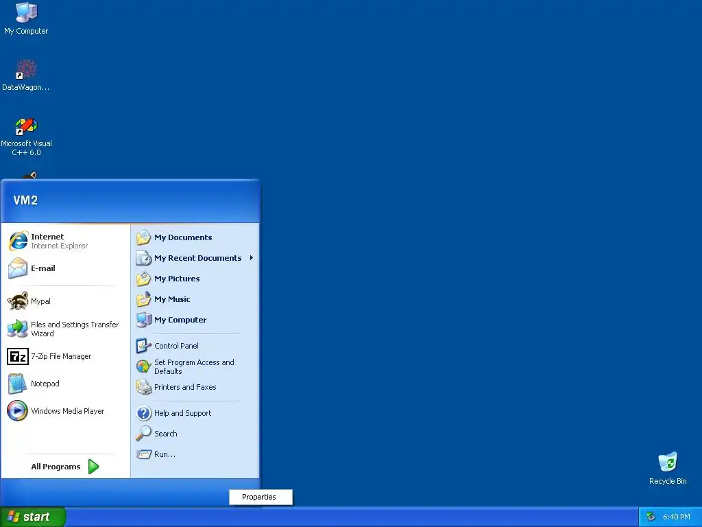Launch Mypal raccoon browser icon
The width and height of the screenshot is (702, 527).
tap(17, 301)
